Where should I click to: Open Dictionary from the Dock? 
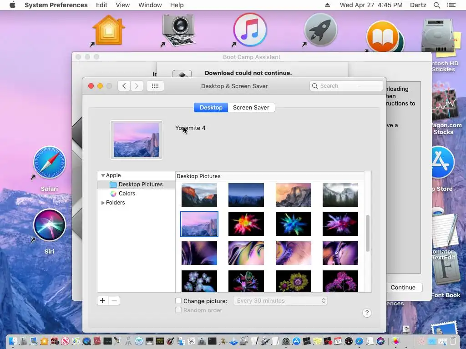[x=97, y=341]
